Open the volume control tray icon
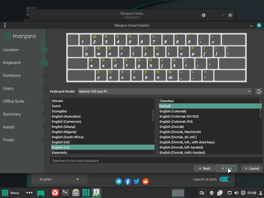264x198 pixels. coord(236,193)
